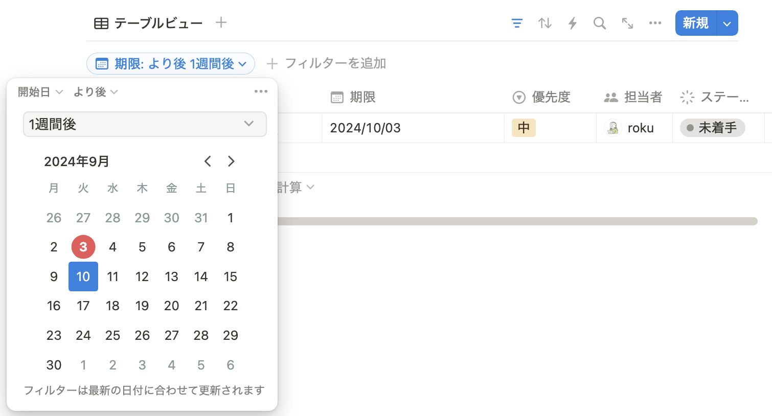Select today's date 3 circled red

click(x=83, y=247)
